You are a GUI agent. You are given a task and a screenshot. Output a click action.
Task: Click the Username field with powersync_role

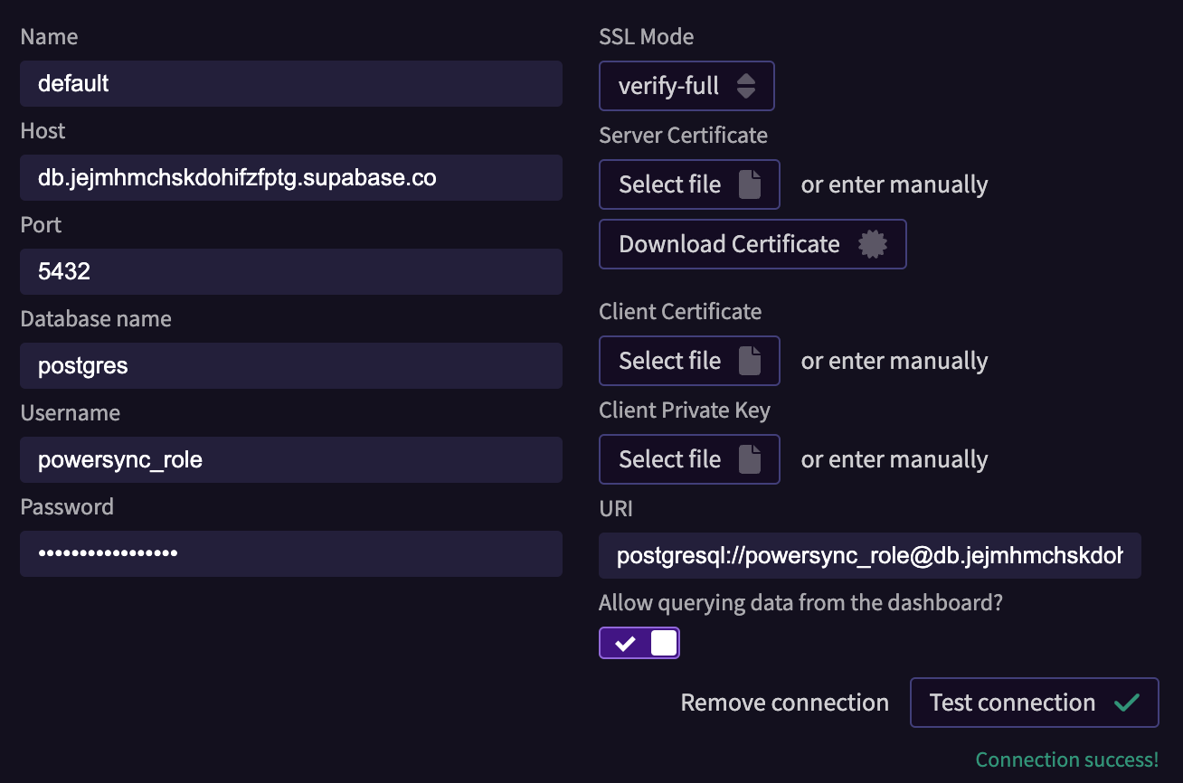tap(291, 459)
